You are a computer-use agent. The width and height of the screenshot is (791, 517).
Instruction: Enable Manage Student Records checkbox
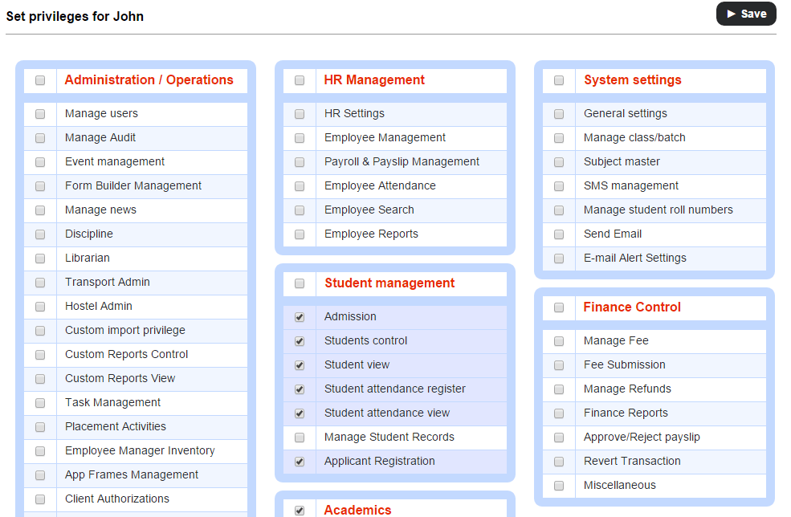(x=300, y=438)
